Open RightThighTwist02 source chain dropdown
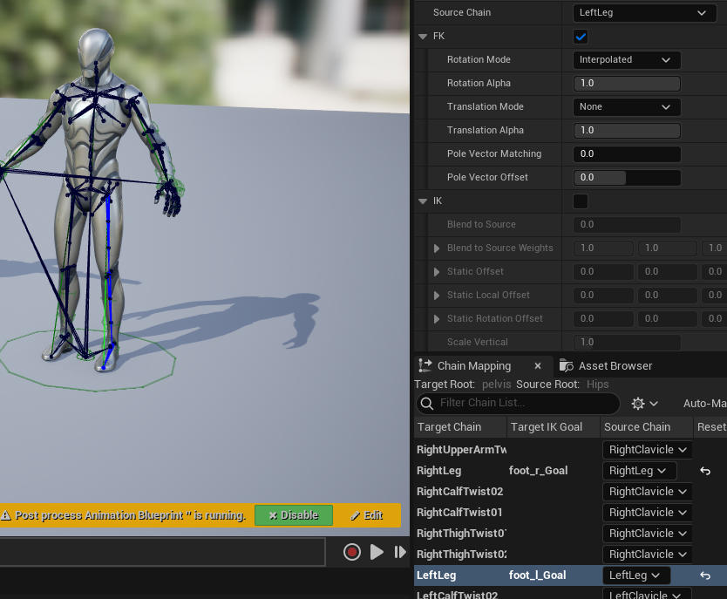Viewport: 727px width, 599px height. (648, 554)
